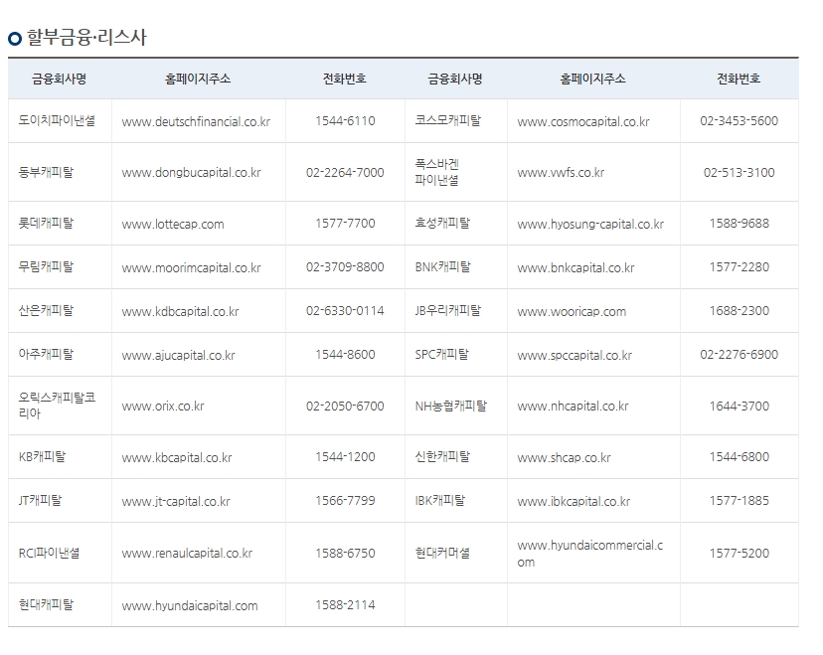This screenshot has width=823, height=655.
Task: Click company name 코스모캐피탈
Action: [x=447, y=120]
